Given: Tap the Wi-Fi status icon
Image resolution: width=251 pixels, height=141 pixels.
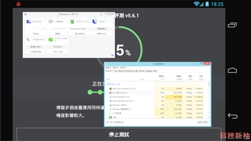Looking at the screenshot, I should pyautogui.click(x=196, y=4).
